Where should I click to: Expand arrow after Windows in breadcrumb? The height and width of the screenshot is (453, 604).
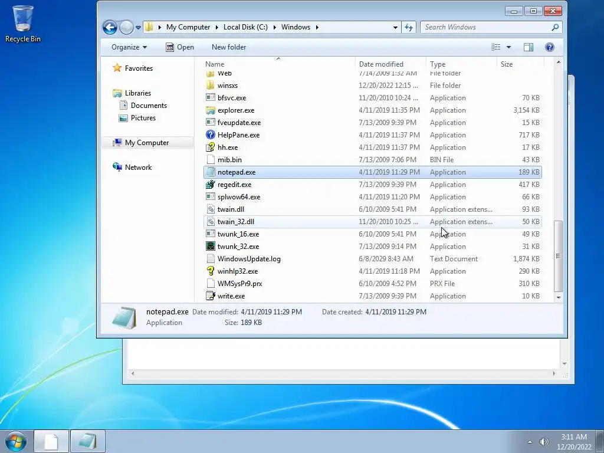tap(317, 27)
